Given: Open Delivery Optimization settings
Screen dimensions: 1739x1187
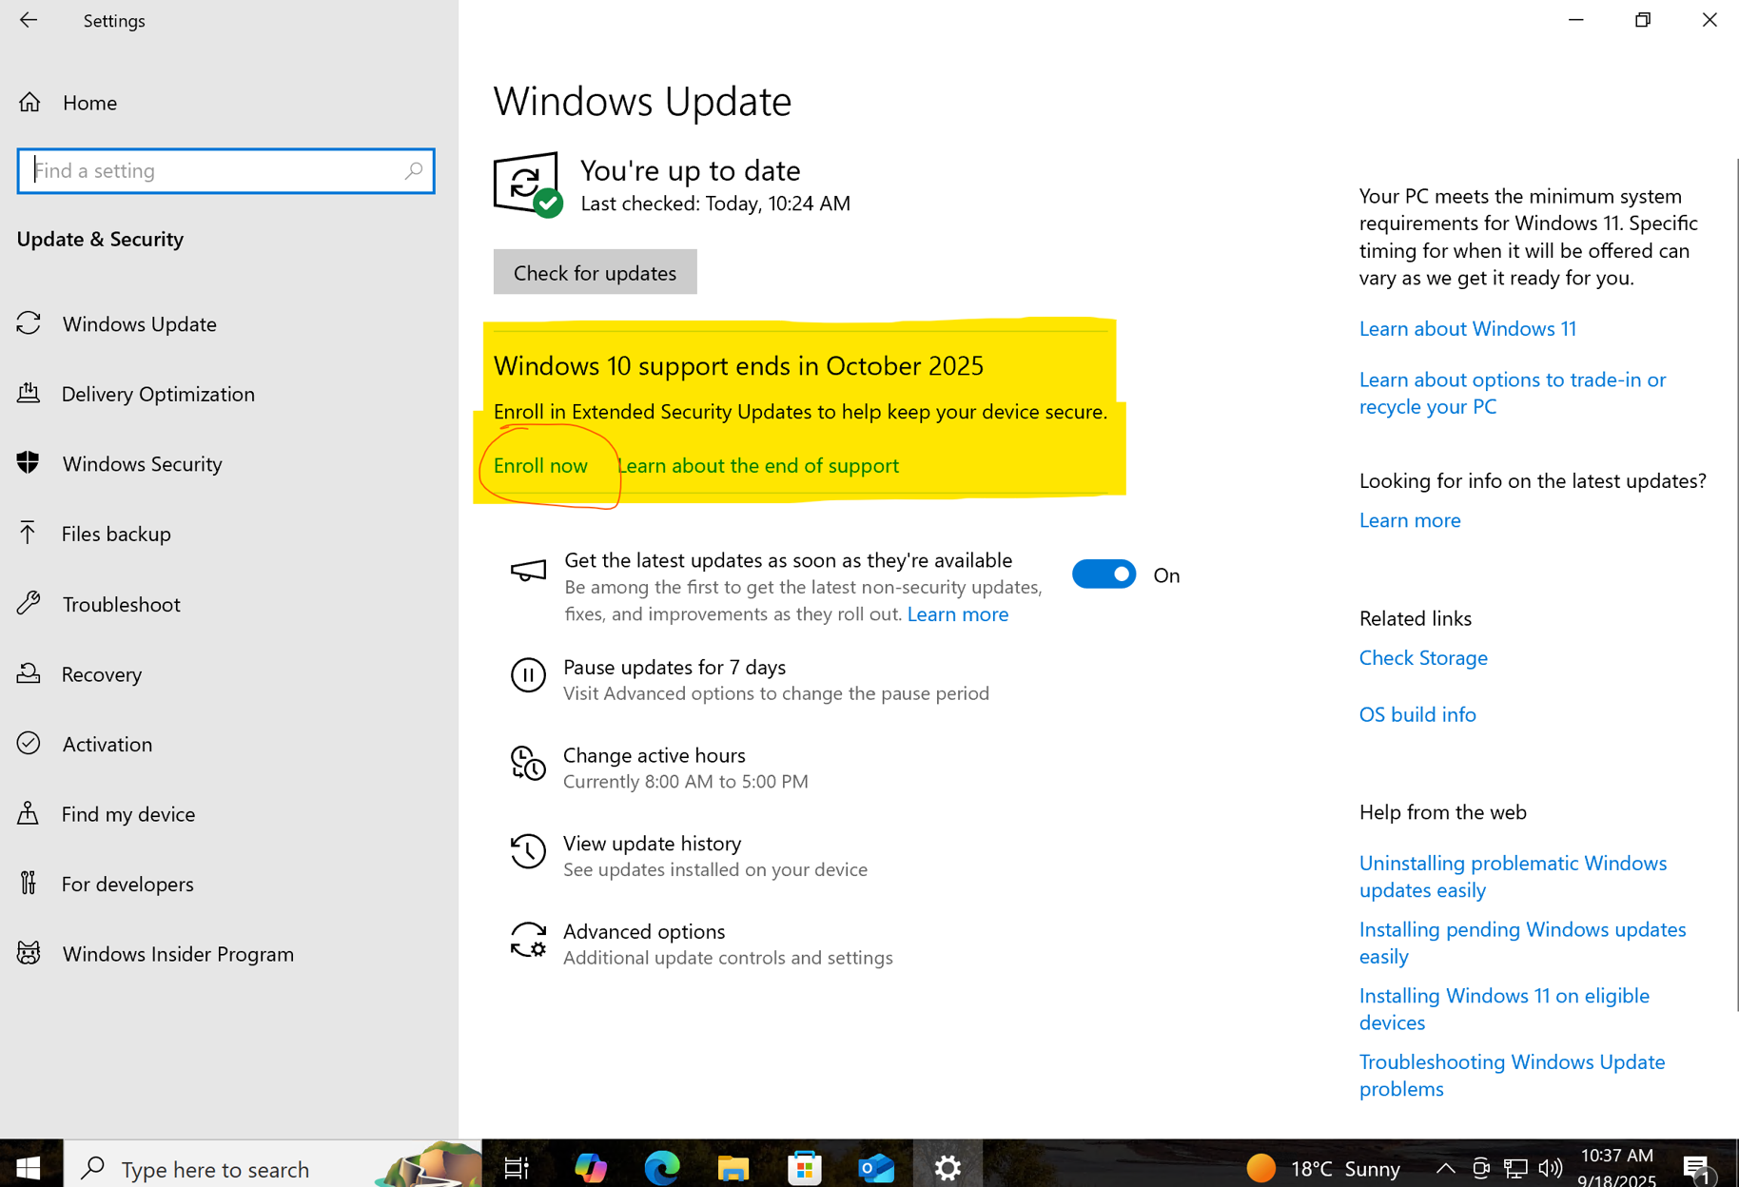Looking at the screenshot, I should click(158, 393).
